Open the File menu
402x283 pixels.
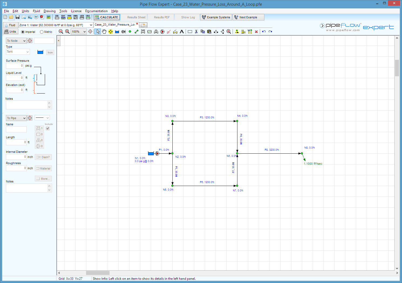coord(6,11)
